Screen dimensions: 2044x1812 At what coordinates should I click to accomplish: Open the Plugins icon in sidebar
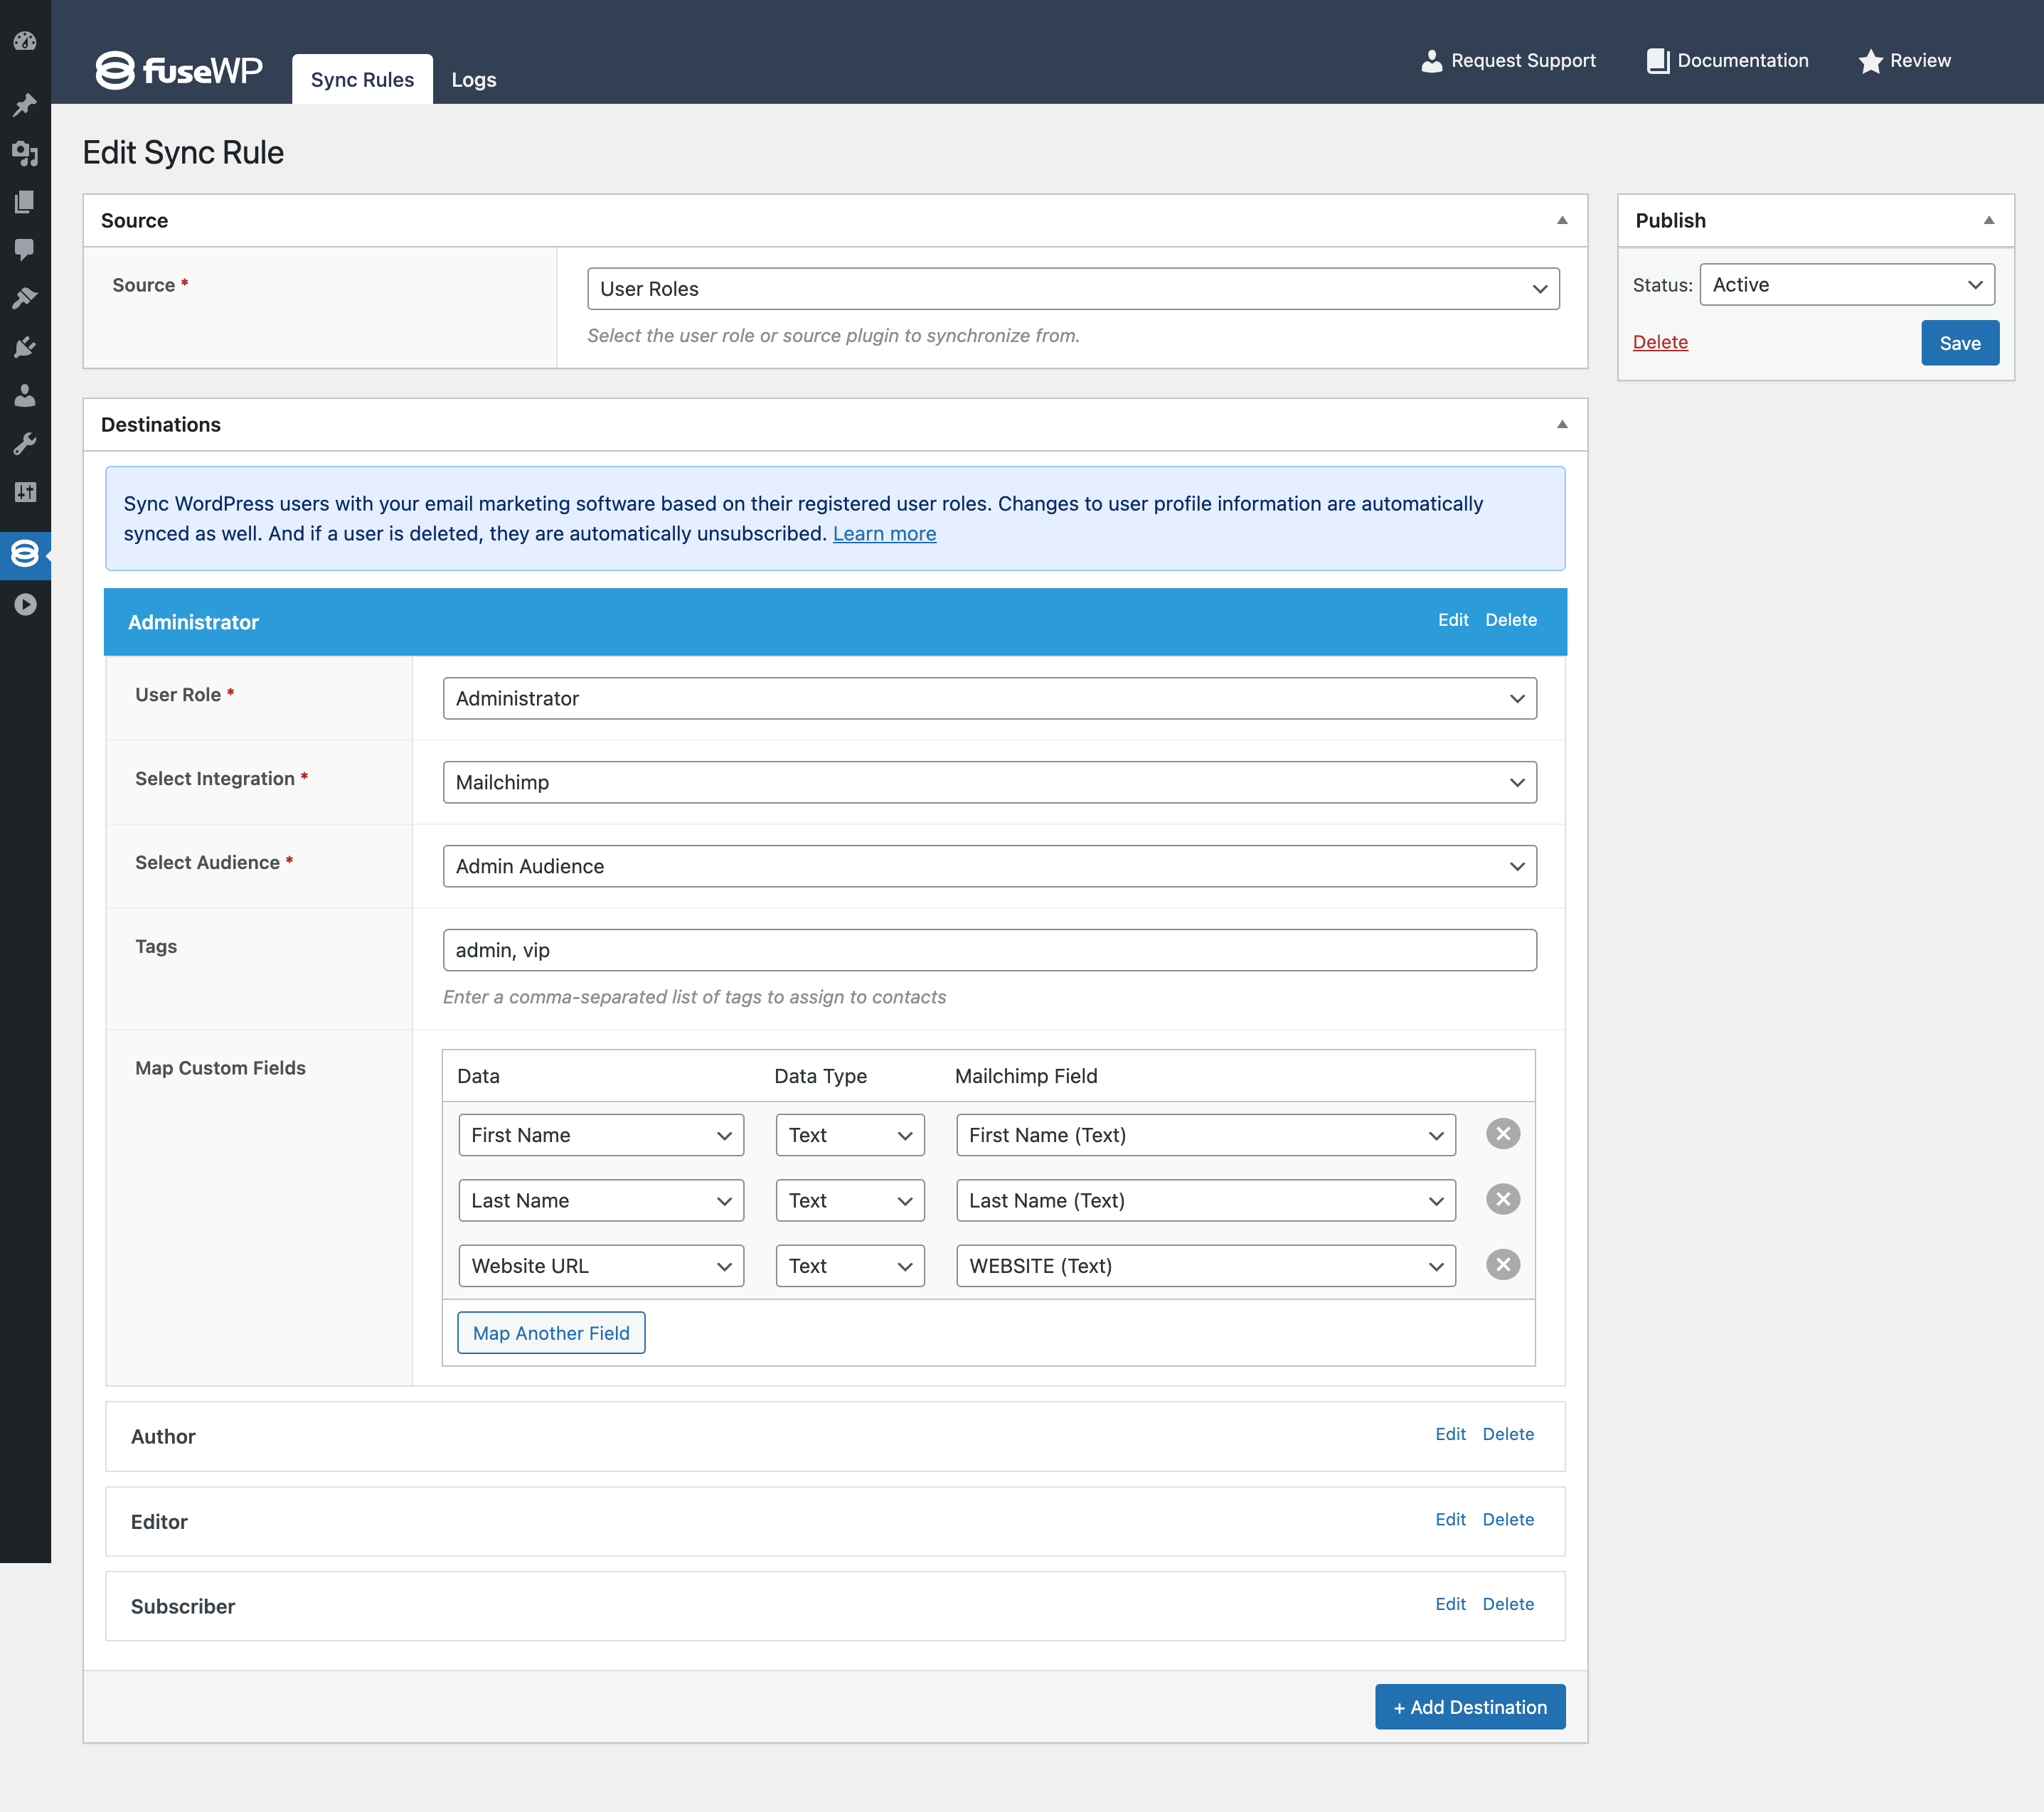tap(25, 347)
